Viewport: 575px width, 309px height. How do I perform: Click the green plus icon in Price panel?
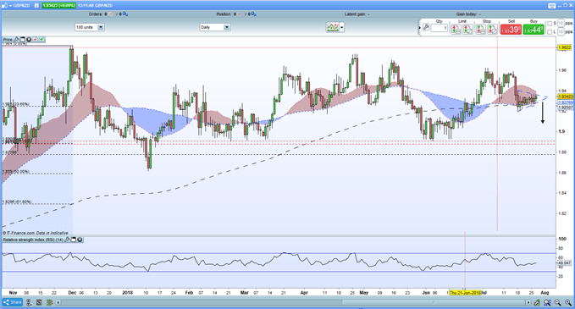41,39
